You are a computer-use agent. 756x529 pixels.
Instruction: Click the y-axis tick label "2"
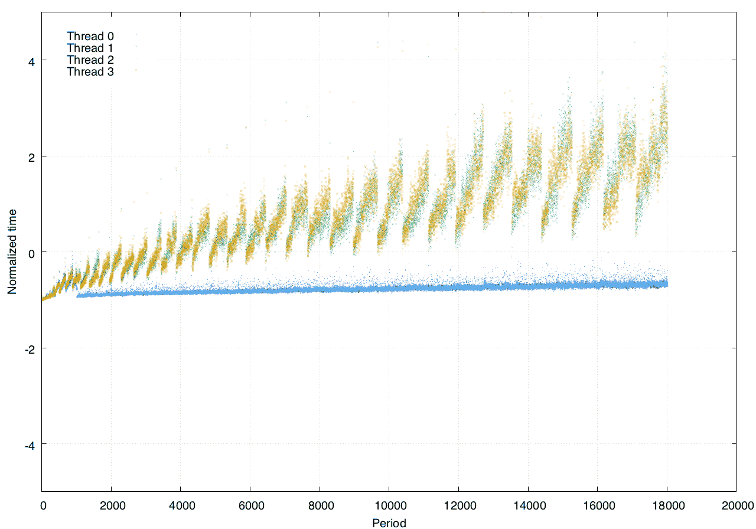point(31,156)
